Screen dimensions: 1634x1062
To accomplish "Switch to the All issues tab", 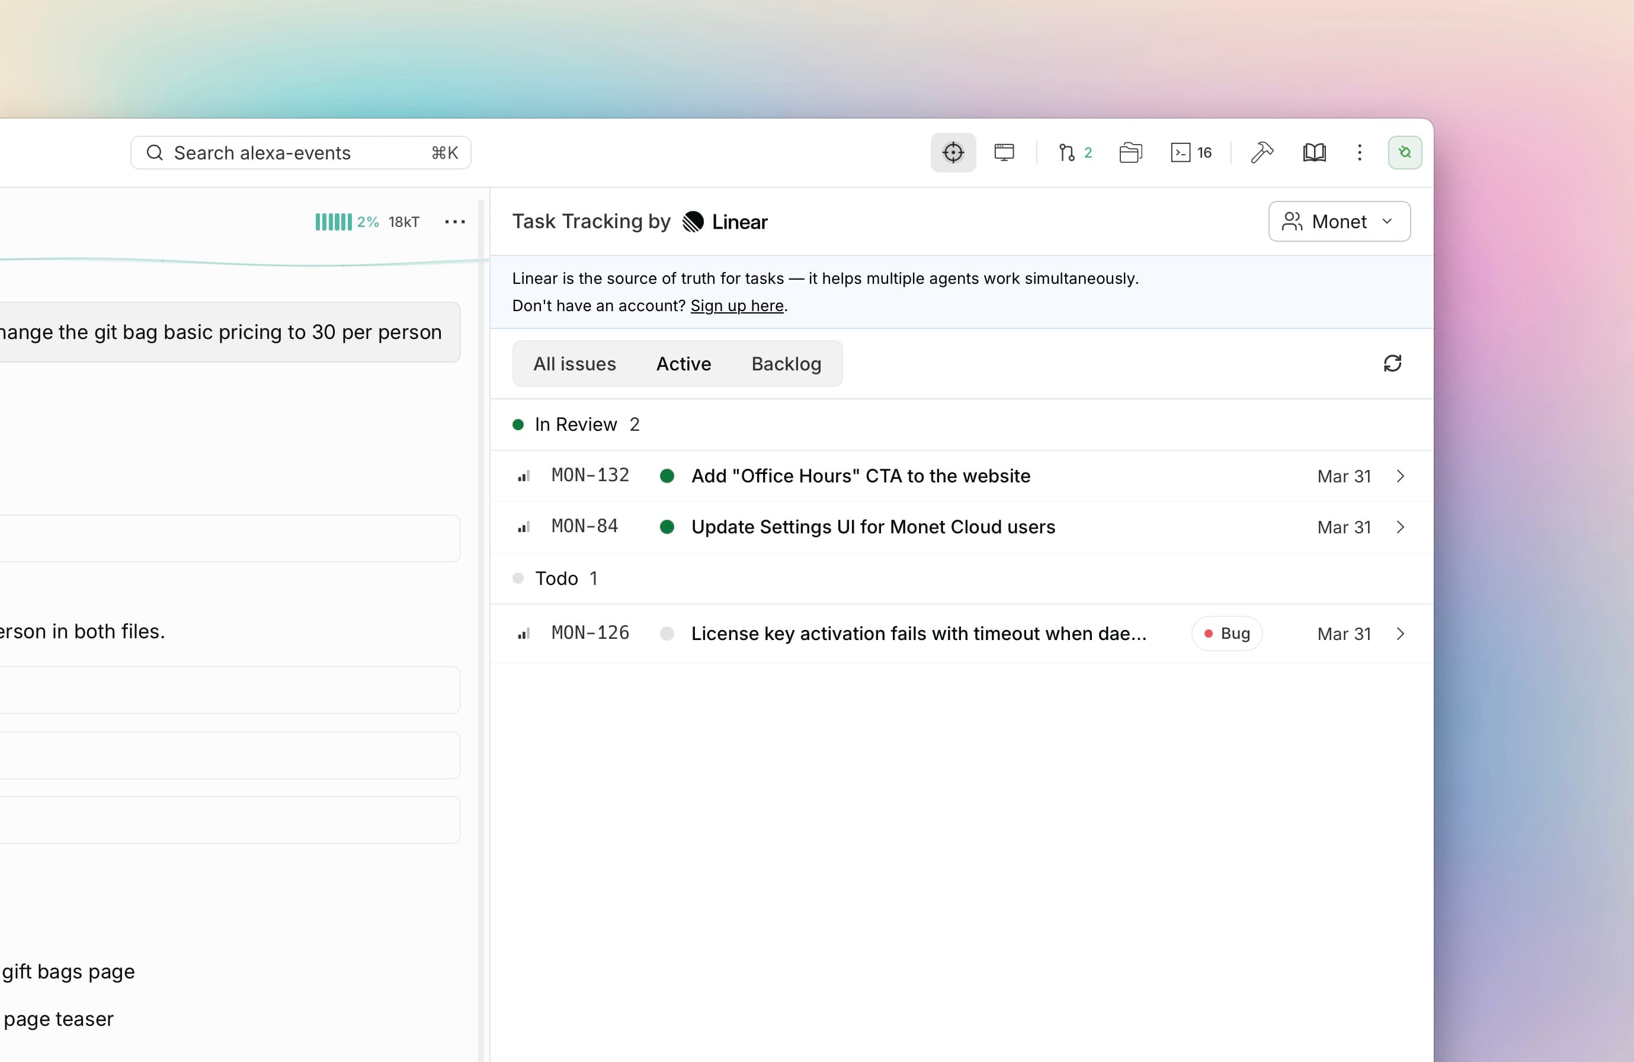I will 575,364.
